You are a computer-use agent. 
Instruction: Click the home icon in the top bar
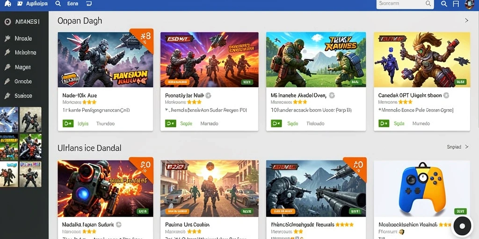(7, 4)
